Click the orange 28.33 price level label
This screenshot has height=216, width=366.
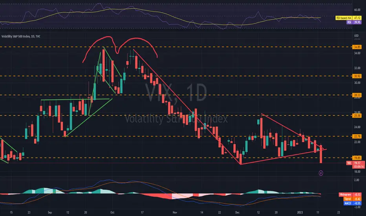point(357,95)
